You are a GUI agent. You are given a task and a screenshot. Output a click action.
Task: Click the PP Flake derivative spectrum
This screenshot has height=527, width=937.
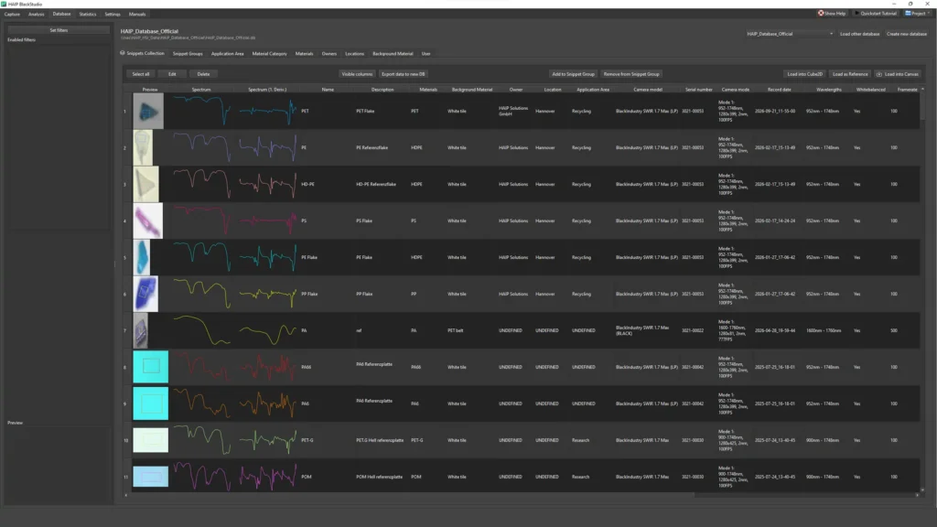(268, 294)
